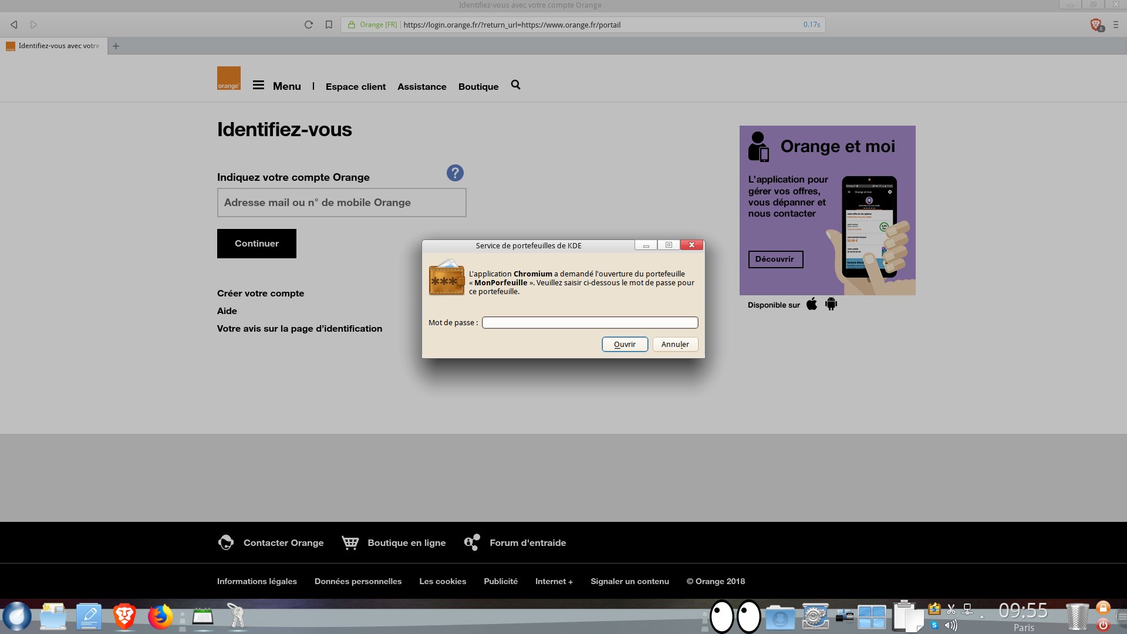The height and width of the screenshot is (634, 1127).
Task: Open the Brave browser taskbar icon
Action: coord(124,616)
